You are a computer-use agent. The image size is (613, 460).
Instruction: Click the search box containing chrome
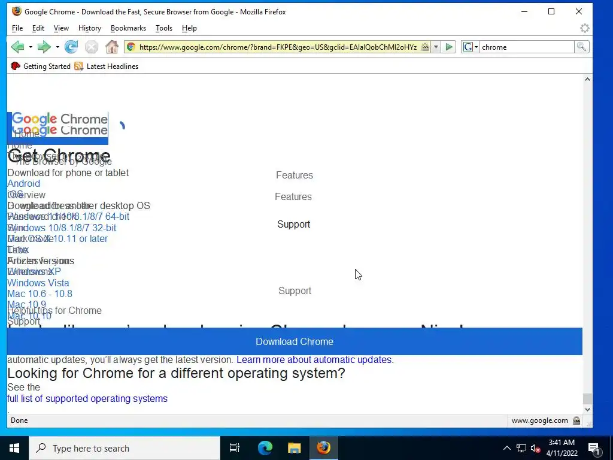point(527,47)
